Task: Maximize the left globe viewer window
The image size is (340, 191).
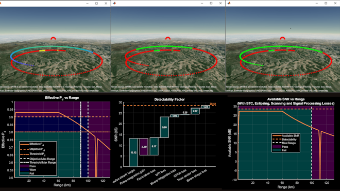Action: click(96, 3)
